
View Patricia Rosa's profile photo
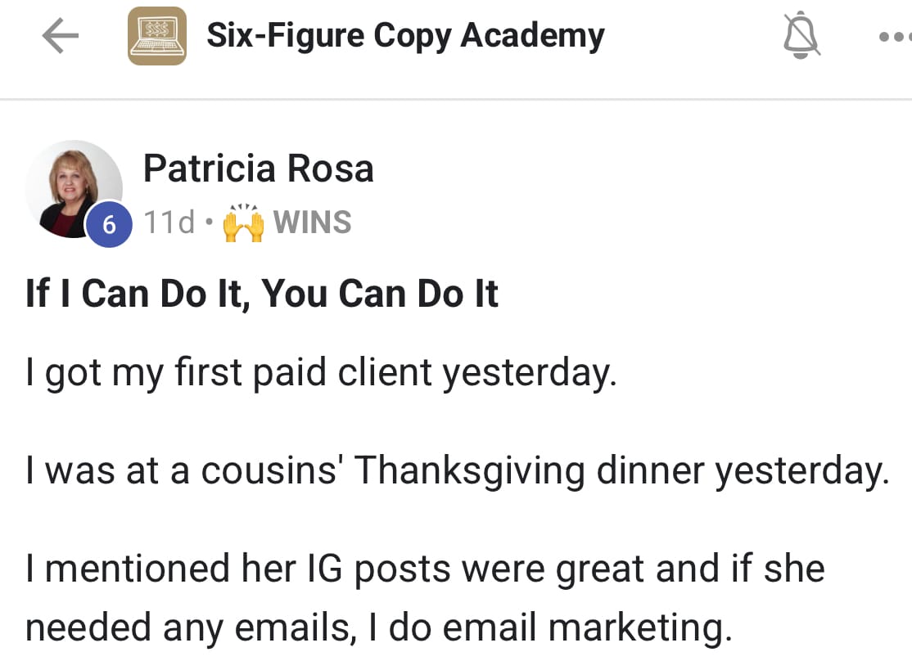(x=73, y=188)
